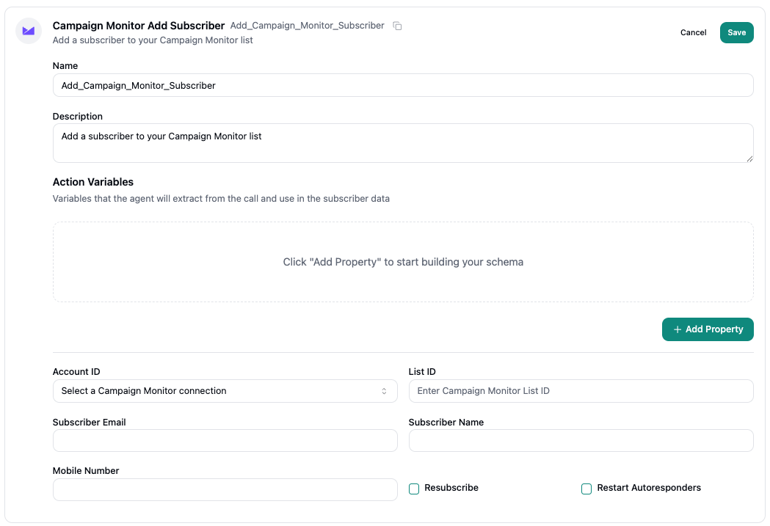The height and width of the screenshot is (526, 770).
Task: Open the Account ID connection dropdown
Action: [225, 391]
